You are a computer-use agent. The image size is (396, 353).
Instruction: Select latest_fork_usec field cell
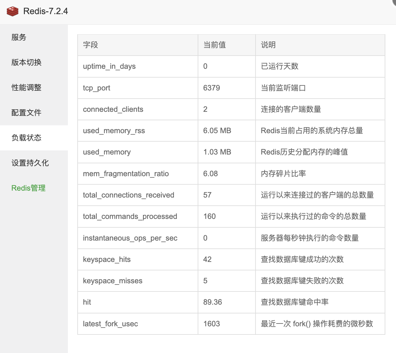click(138, 324)
